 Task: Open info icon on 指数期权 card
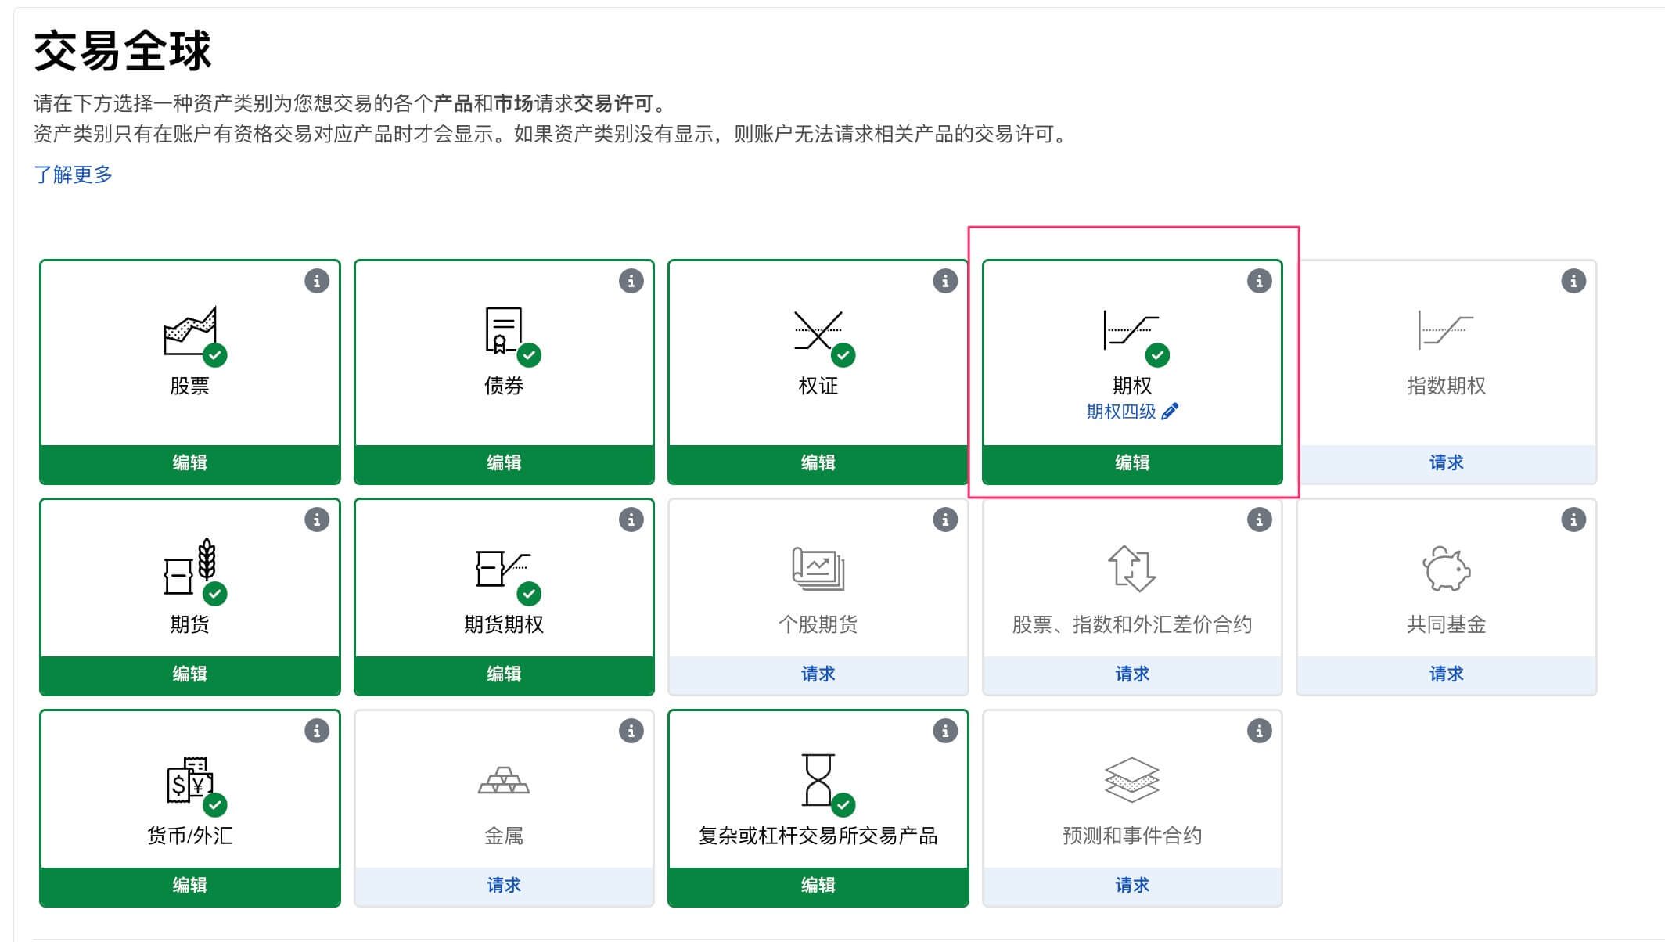click(x=1573, y=281)
